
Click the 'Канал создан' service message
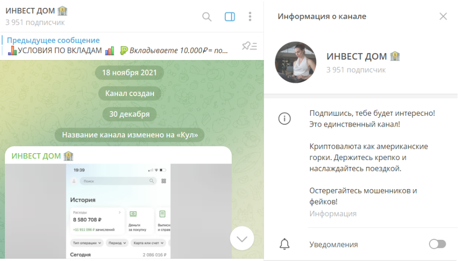[129, 93]
